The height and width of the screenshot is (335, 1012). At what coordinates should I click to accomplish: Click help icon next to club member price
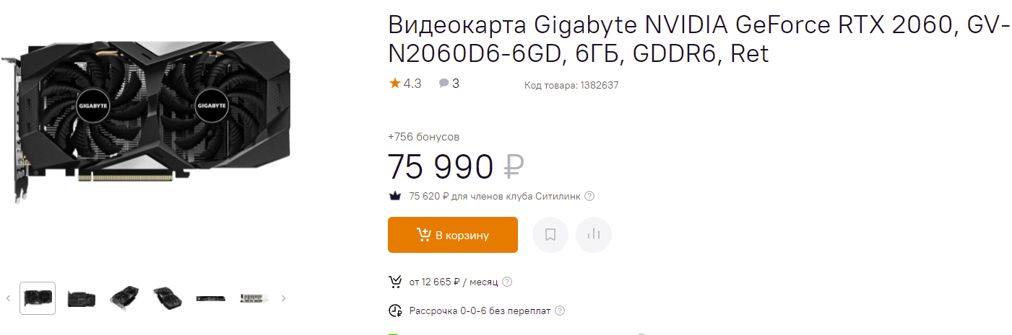pyautogui.click(x=589, y=196)
